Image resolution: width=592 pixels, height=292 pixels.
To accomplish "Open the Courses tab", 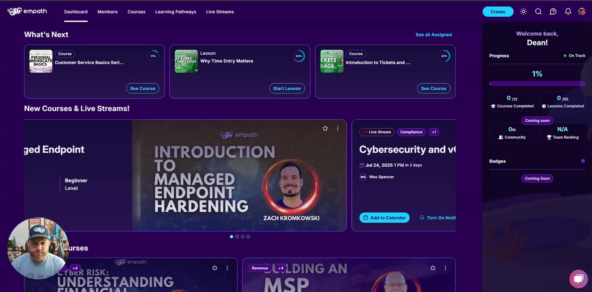I will pos(137,12).
